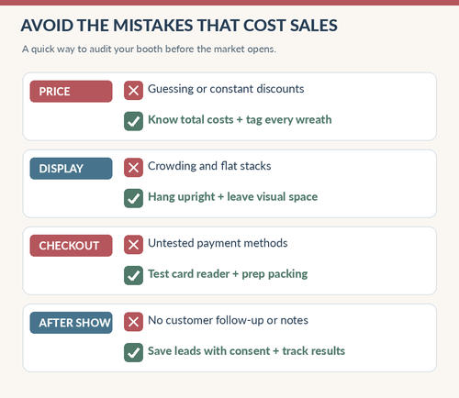
Task: Click the red X icon beside Crowding and flat stacks
Action: point(133,168)
